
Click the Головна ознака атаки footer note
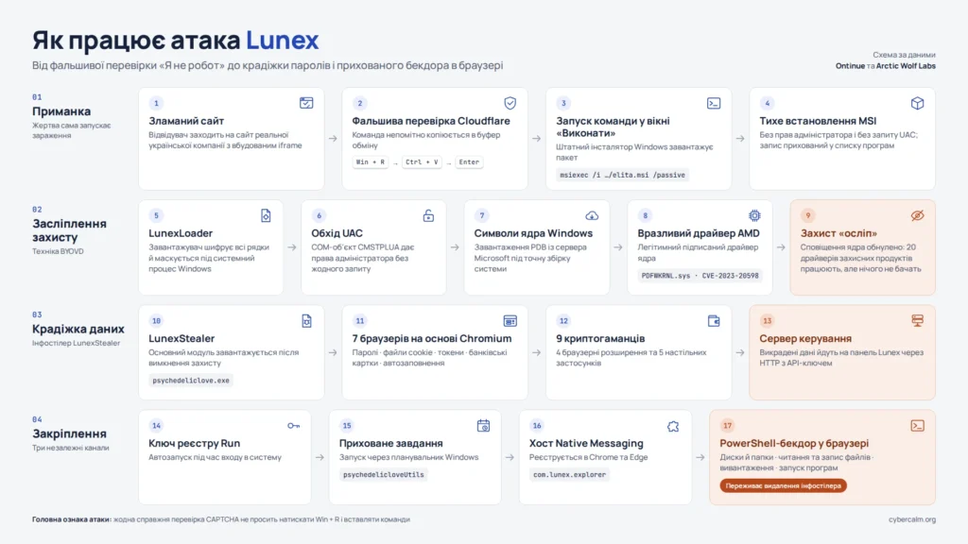pyautogui.click(x=221, y=519)
